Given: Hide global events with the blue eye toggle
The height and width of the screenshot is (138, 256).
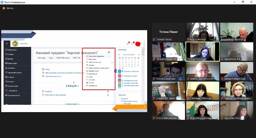Looking at the screenshot, I should pyautogui.click(x=119, y=71).
